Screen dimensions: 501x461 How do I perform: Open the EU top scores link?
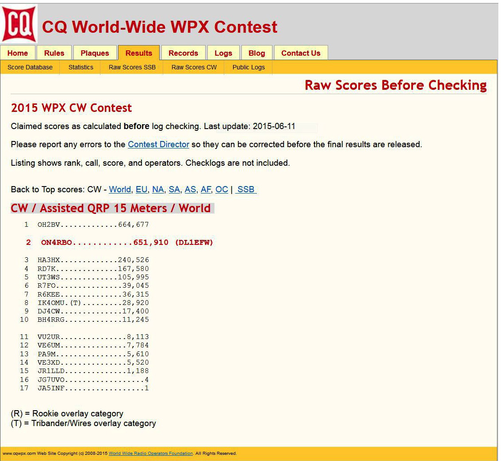click(x=142, y=190)
